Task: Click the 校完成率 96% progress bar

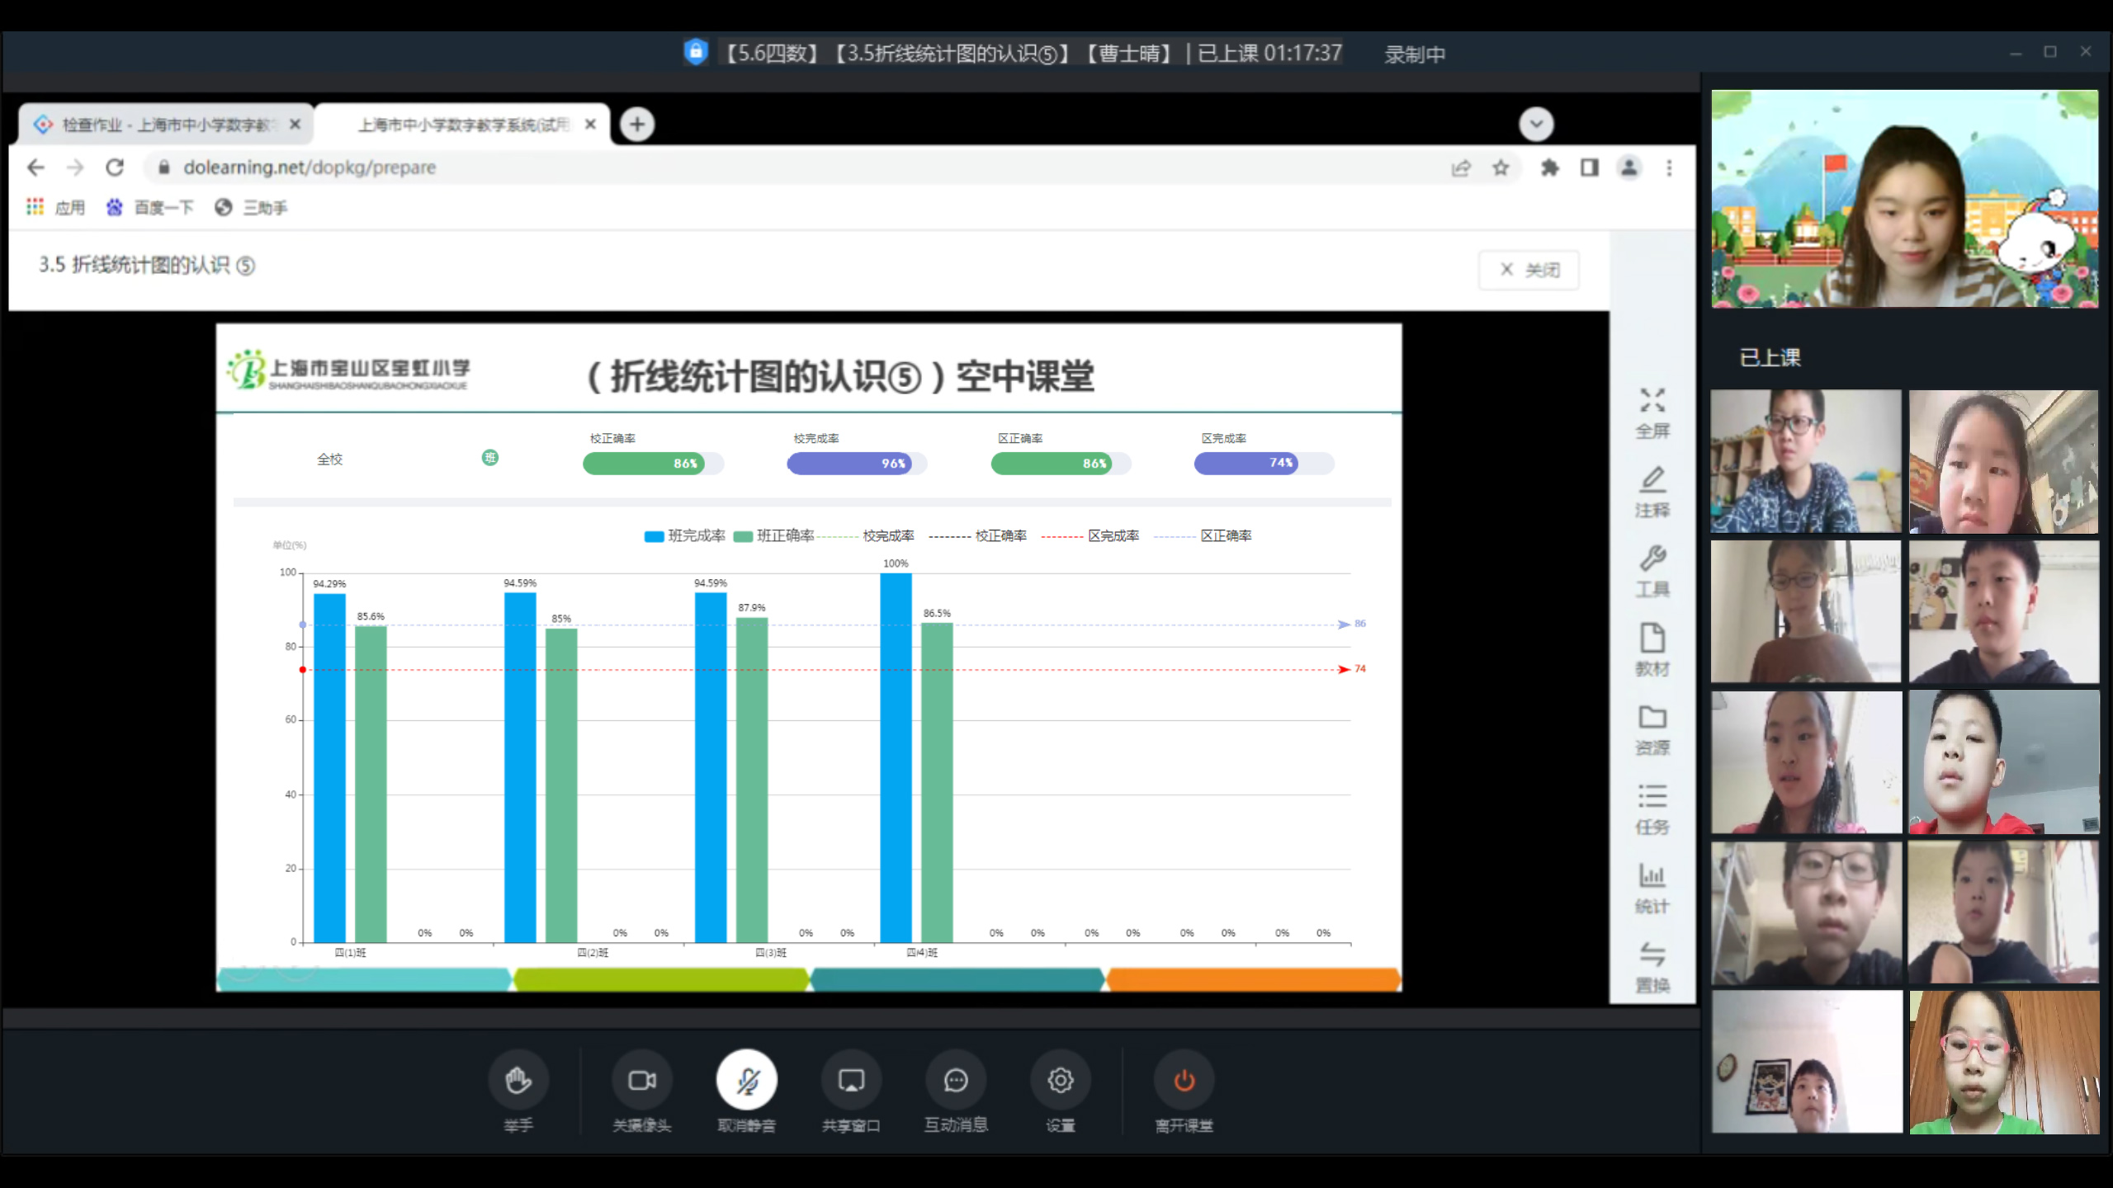Action: click(855, 464)
